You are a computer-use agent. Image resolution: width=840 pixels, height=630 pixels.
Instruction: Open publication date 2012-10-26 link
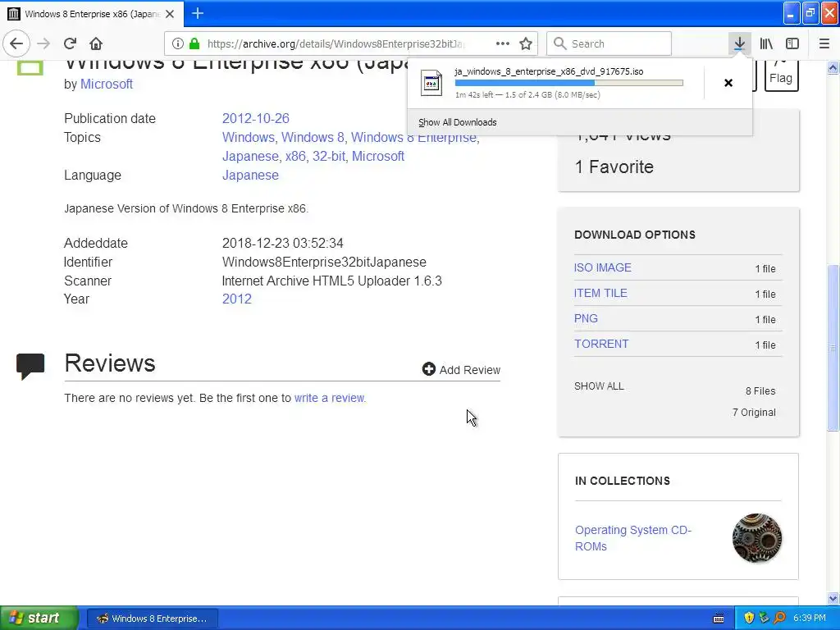click(x=256, y=118)
